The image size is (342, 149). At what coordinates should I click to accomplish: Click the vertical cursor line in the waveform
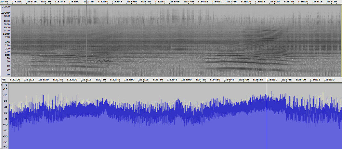[267, 116]
